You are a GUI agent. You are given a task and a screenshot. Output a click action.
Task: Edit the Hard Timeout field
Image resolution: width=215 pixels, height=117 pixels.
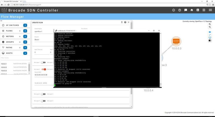pos(42,52)
